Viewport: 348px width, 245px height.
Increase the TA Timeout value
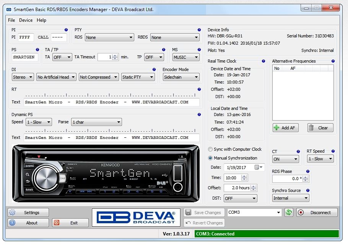pyautogui.click(x=115, y=55)
